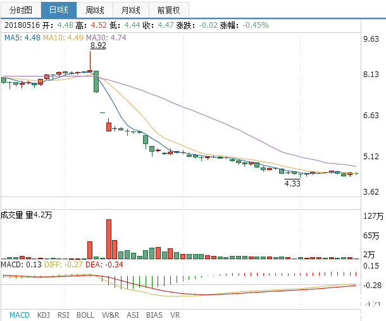The image size is (386, 321).
Task: Click the 5.12 price axis label
Action: coord(371,156)
